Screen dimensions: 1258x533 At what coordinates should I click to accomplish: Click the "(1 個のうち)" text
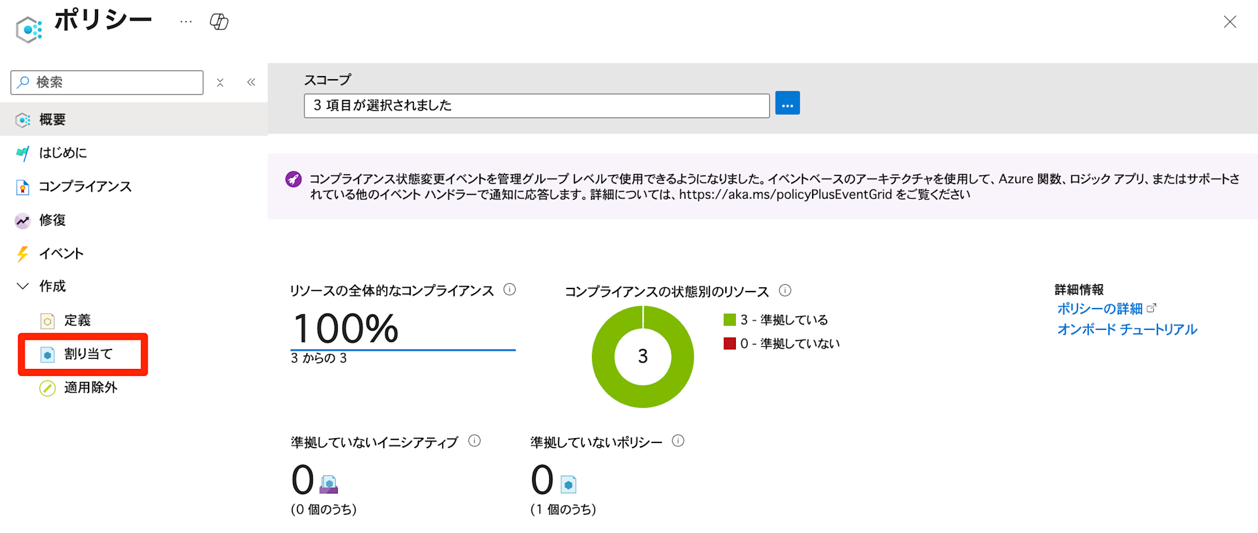pos(563,509)
